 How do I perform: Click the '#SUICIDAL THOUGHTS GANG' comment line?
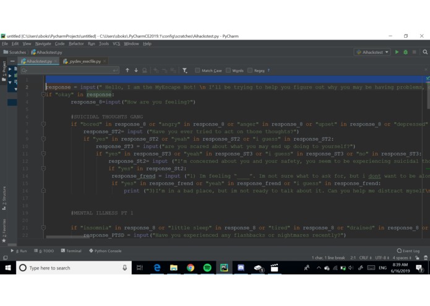(107, 116)
